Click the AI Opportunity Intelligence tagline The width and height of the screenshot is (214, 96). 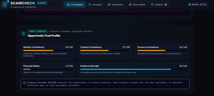23,7
